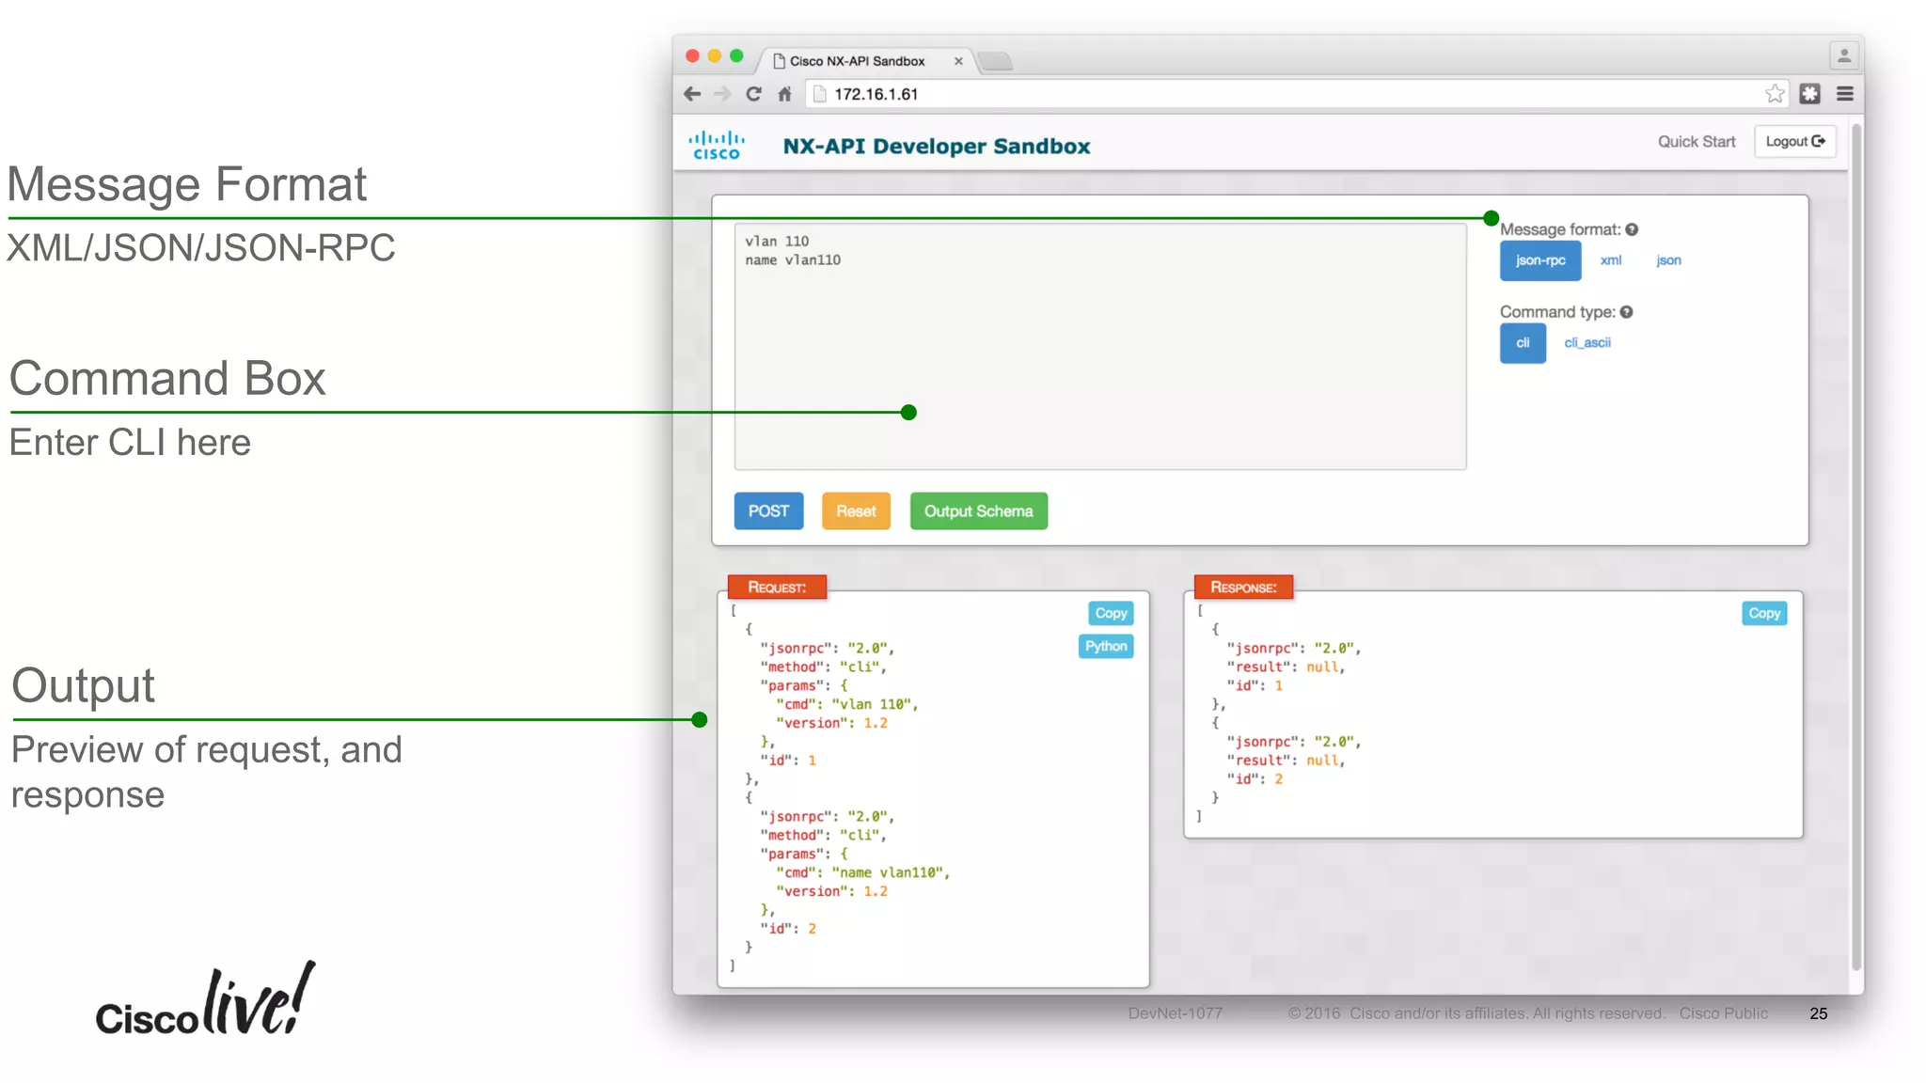Click the browser home icon

pos(784,94)
